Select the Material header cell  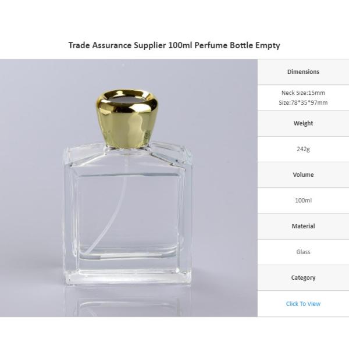click(x=303, y=226)
